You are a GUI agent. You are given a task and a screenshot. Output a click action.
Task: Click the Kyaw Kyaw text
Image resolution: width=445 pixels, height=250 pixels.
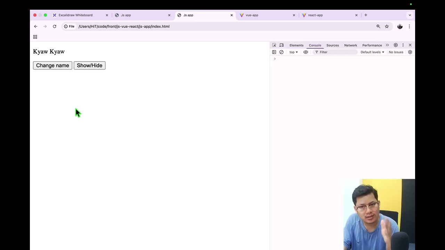click(49, 51)
